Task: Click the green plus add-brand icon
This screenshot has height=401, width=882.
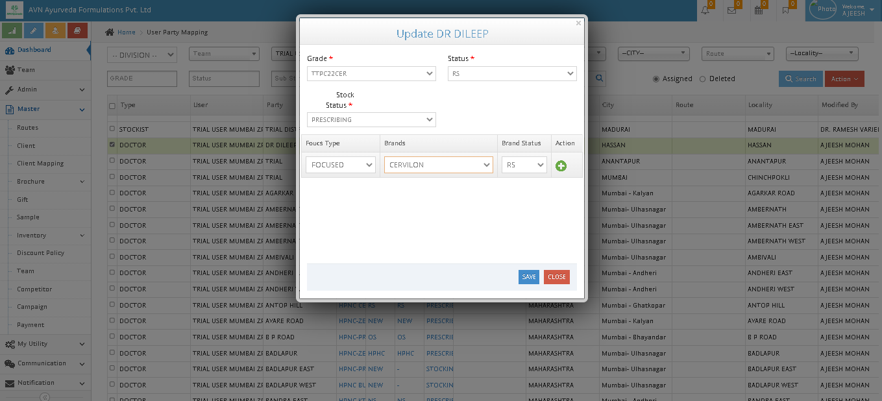Action: pos(561,165)
